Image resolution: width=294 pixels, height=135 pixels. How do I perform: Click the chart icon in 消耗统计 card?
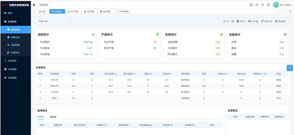click(x=93, y=34)
